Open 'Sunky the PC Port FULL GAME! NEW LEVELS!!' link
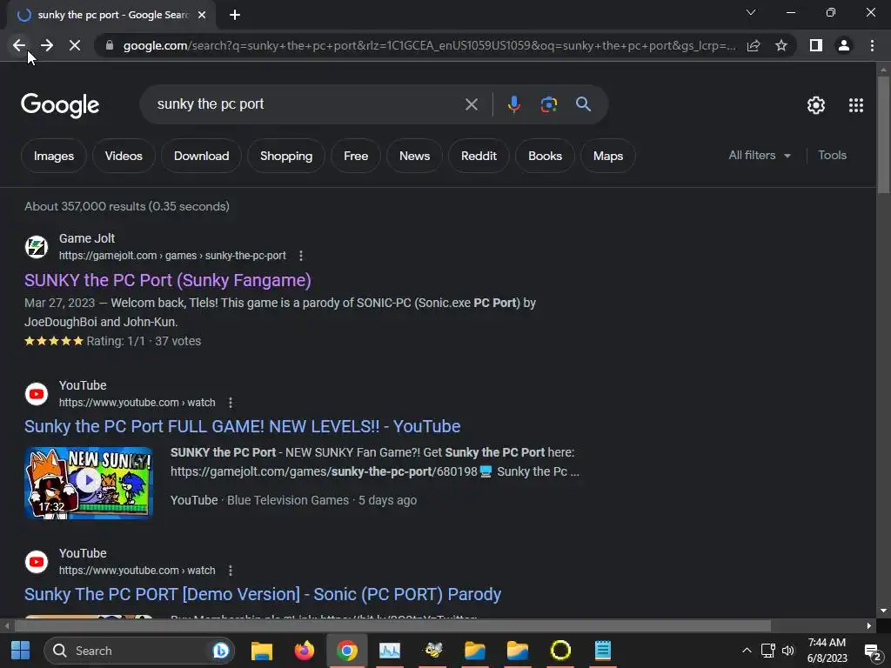Viewport: 891px width, 668px height. (x=243, y=426)
